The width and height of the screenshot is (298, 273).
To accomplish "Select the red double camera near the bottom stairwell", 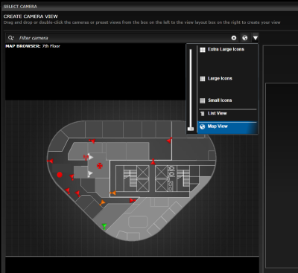I will coord(133,200).
